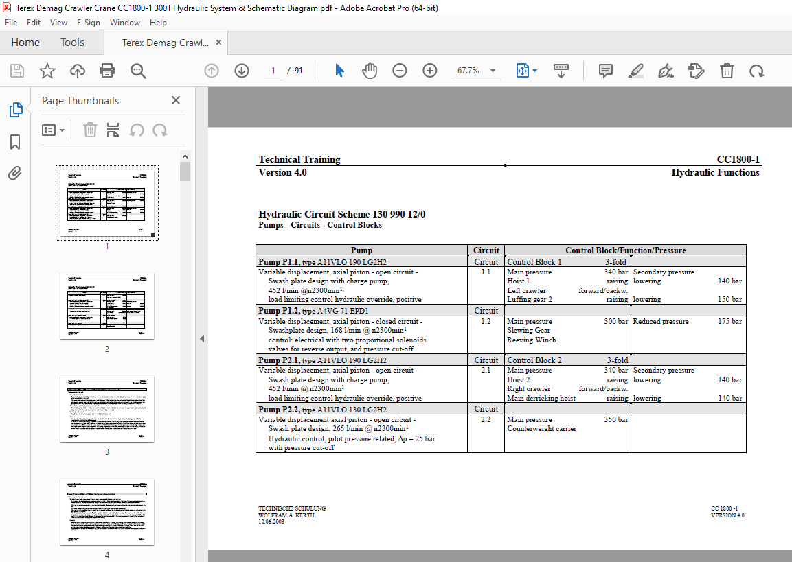The image size is (792, 562).
Task: Delete page with toolbar trash icon
Action: click(x=727, y=71)
